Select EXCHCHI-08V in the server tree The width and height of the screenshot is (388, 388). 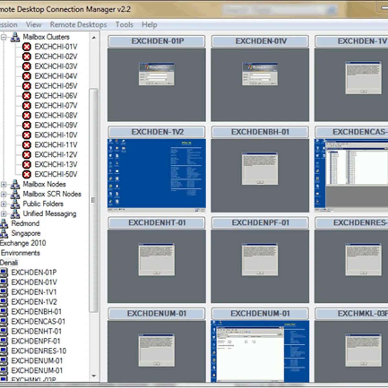pyautogui.click(x=56, y=115)
